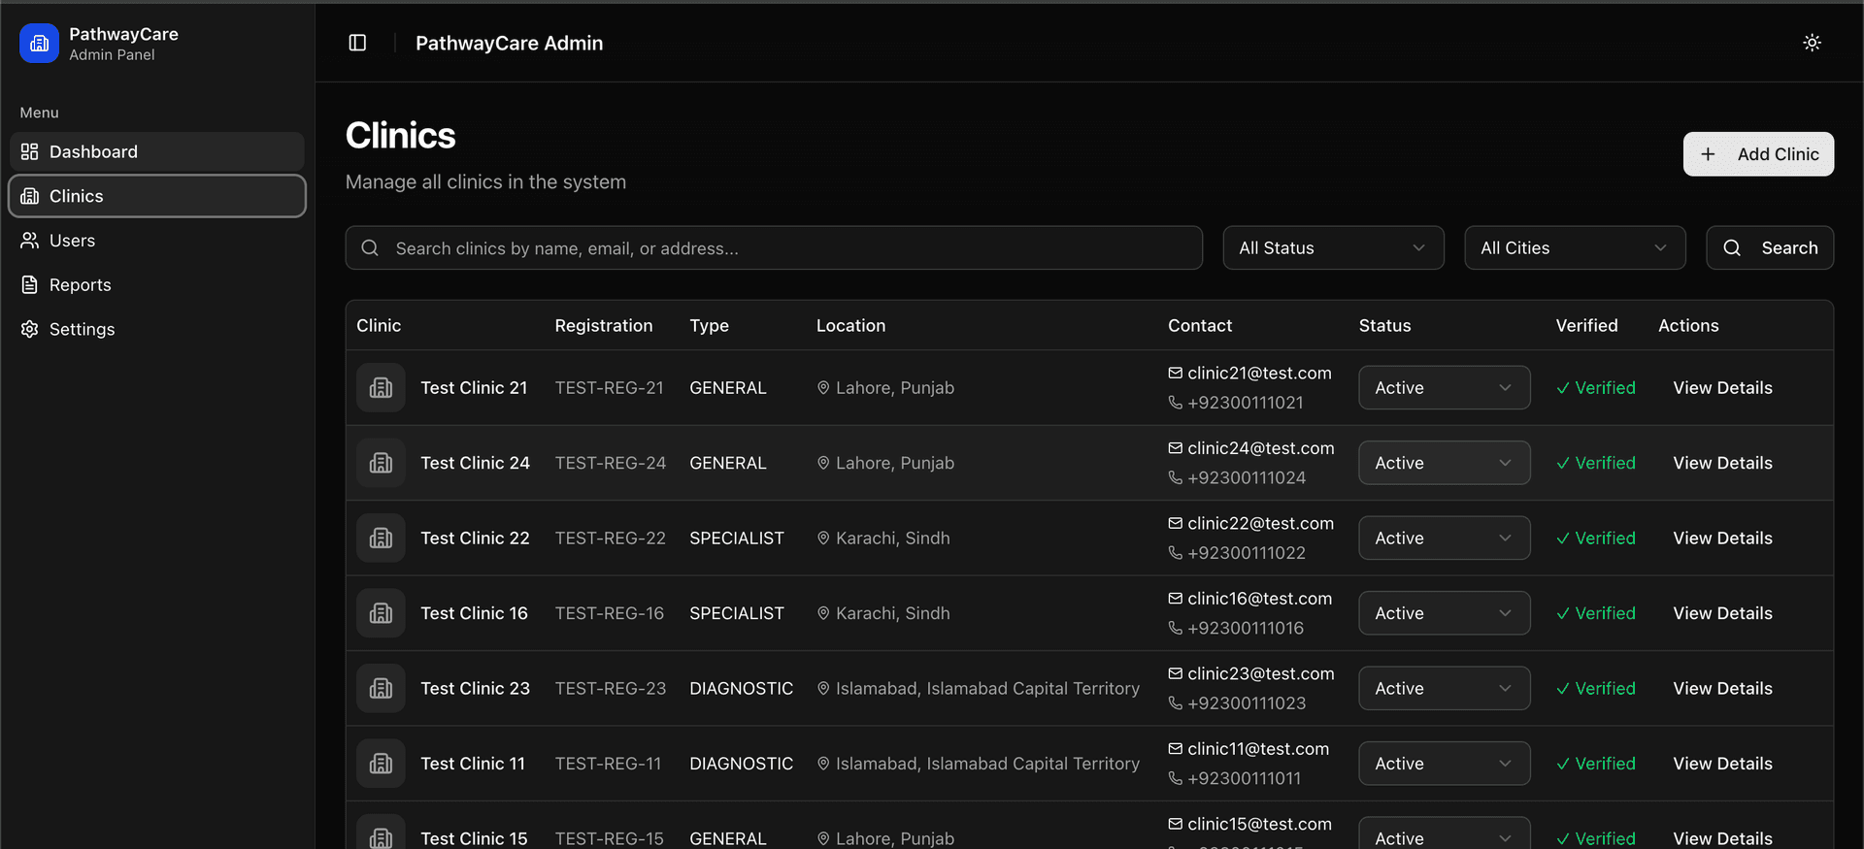Image resolution: width=1864 pixels, height=849 pixels.
Task: Click the +92300111022 phone number
Action: point(1247,553)
